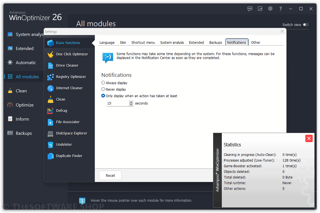Click the One Click Optimizer icon
Image resolution: width=320 pixels, height=213 pixels.
click(51, 54)
